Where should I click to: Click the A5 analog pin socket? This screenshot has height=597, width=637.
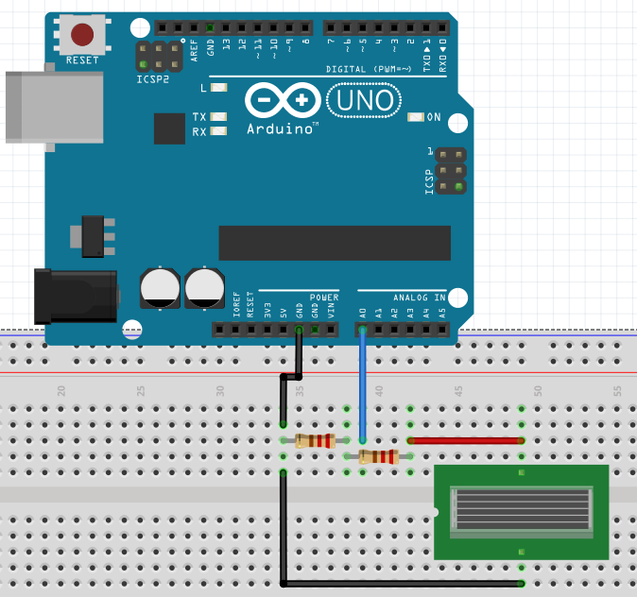coord(441,330)
